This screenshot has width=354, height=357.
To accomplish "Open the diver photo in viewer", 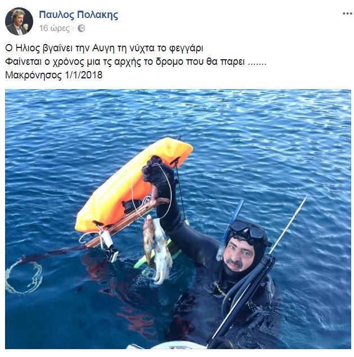I will [x=178, y=219].
